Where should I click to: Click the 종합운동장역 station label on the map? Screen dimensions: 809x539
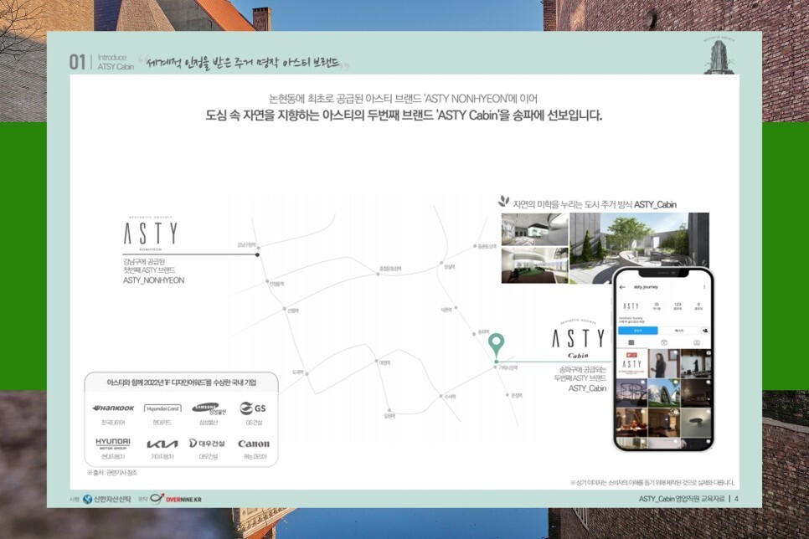pyautogui.click(x=390, y=269)
